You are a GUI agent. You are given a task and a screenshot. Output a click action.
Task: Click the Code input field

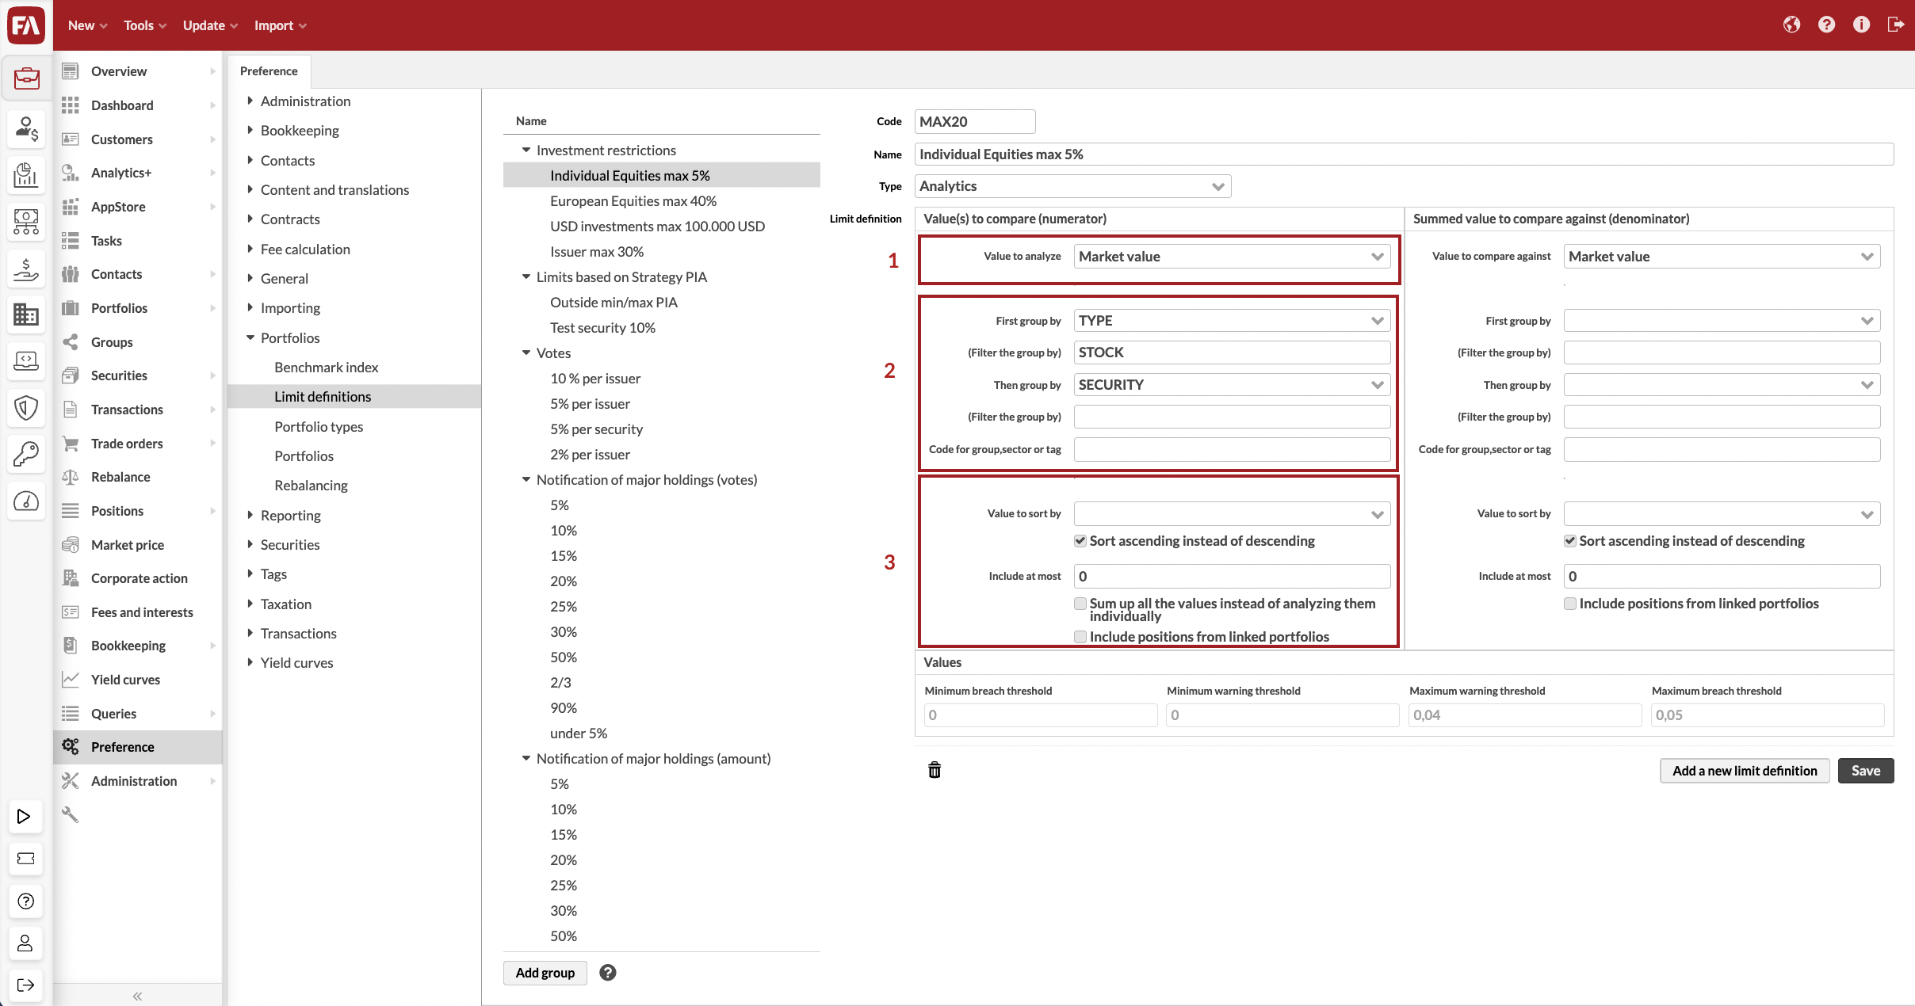tap(975, 122)
